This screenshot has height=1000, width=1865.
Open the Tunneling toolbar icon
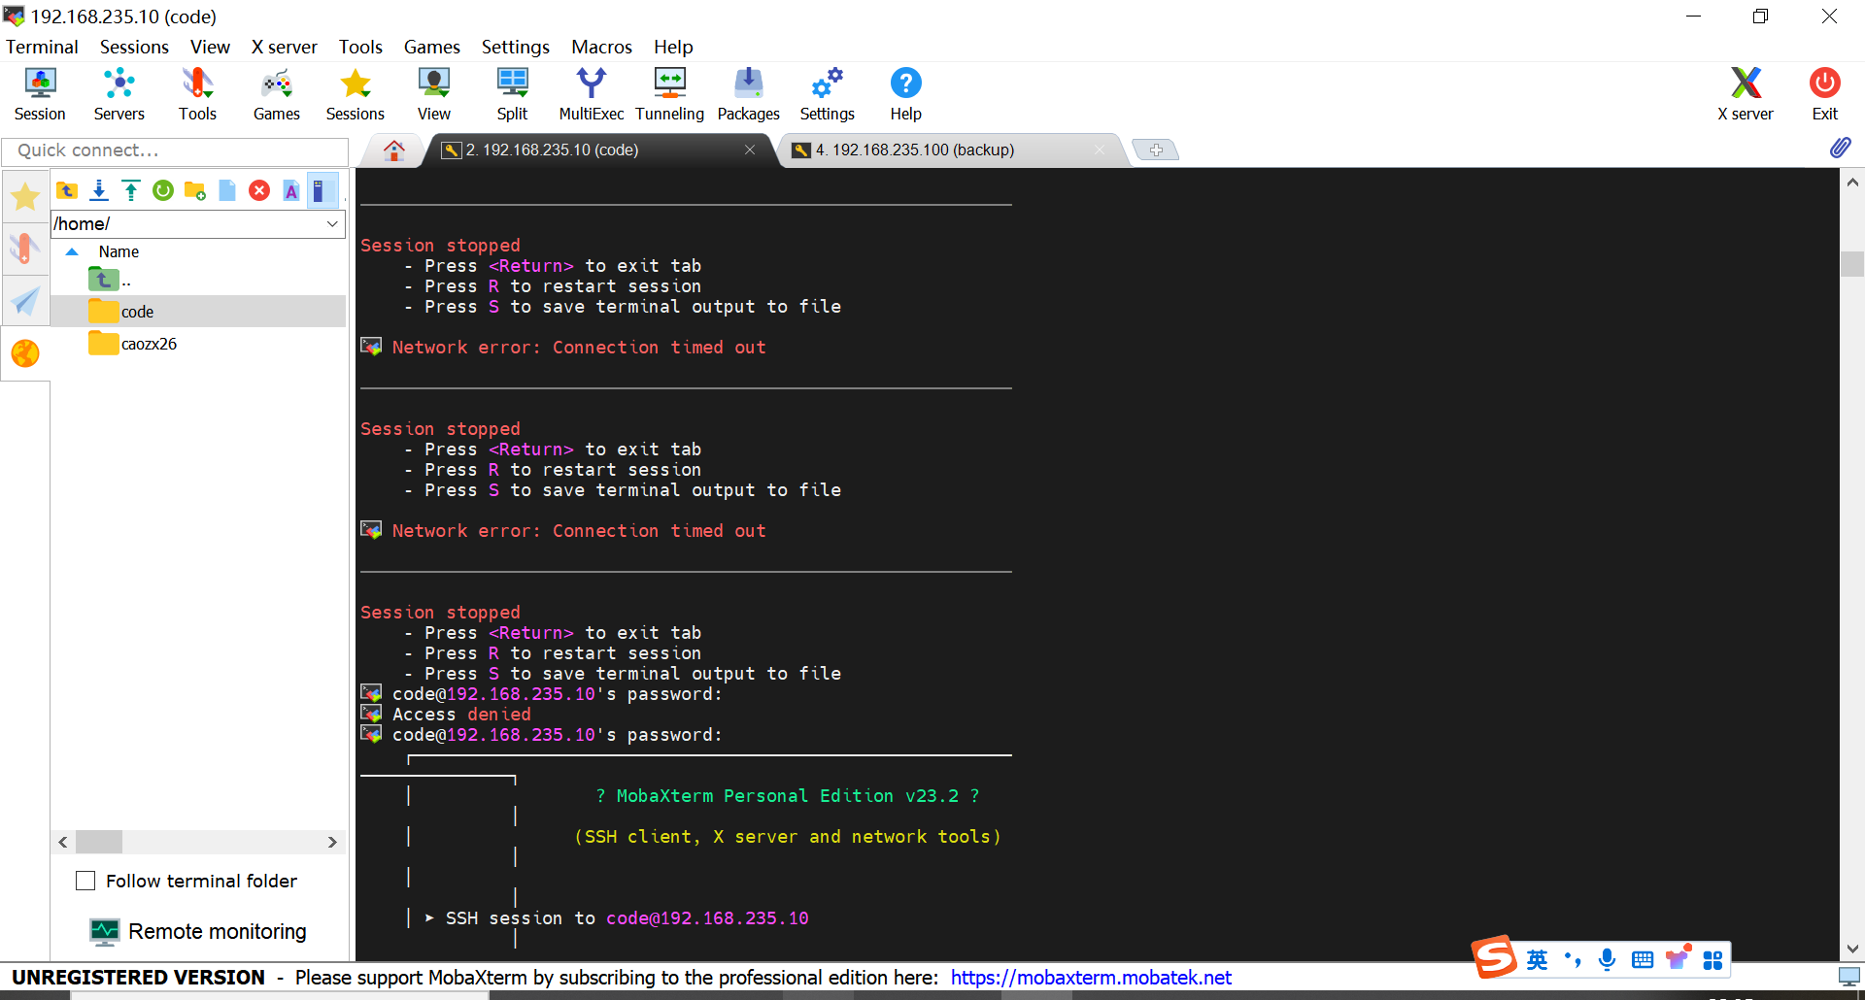pyautogui.click(x=670, y=94)
